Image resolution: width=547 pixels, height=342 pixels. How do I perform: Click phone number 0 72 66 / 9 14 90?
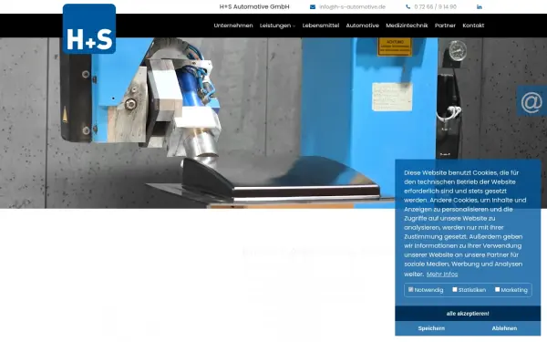[435, 7]
